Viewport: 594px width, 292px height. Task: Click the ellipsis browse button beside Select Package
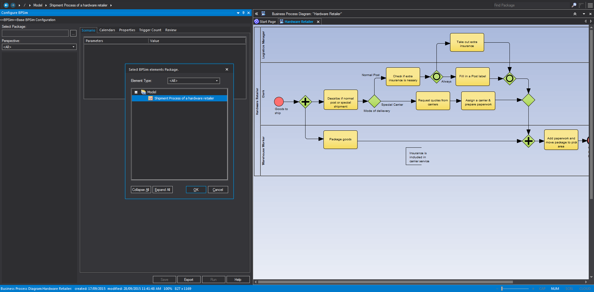73,33
